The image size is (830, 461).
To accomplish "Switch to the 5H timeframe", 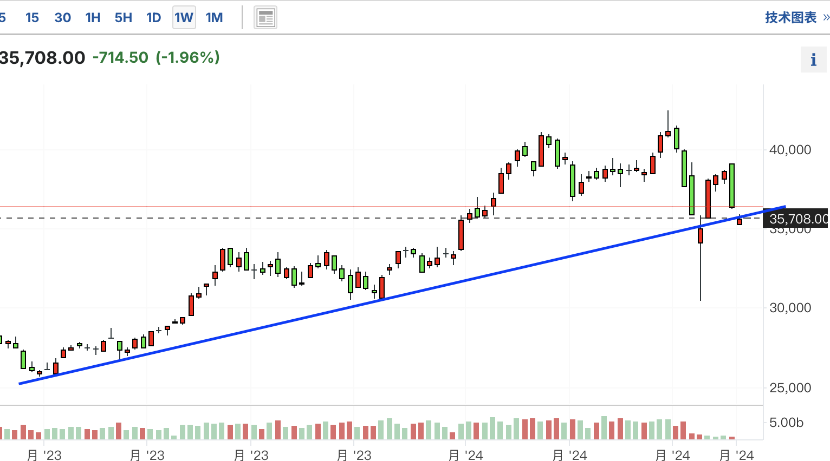I will (124, 18).
